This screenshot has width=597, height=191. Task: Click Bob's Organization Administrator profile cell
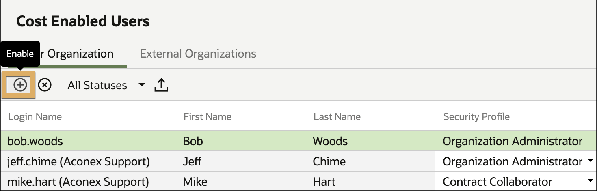(x=516, y=141)
